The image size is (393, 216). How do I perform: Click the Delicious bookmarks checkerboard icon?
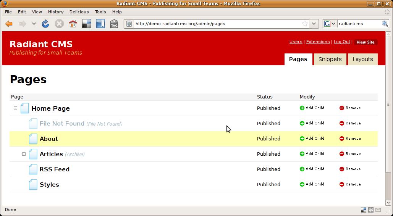coord(87,24)
